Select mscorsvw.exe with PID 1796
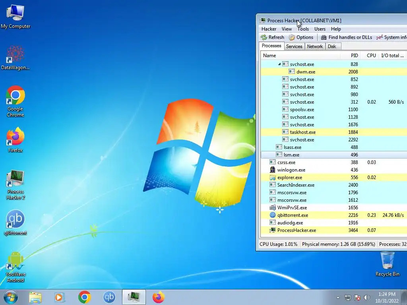The image size is (407, 305). tap(334, 193)
